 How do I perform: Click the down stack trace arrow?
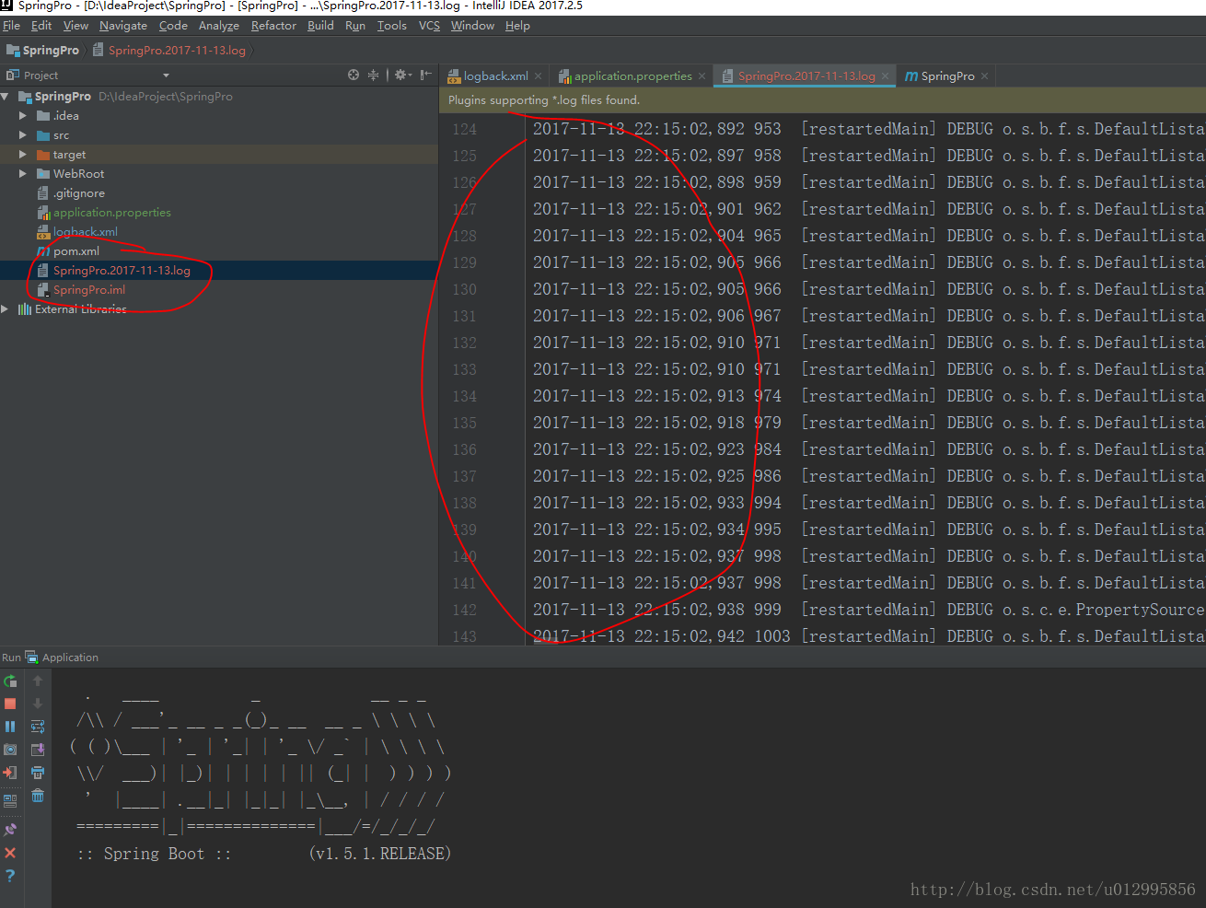click(x=38, y=704)
